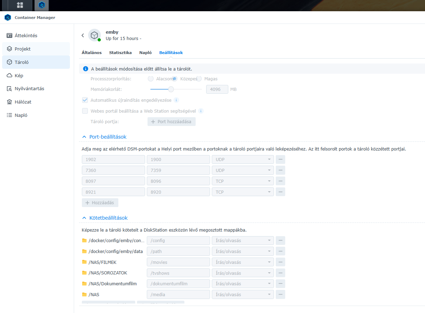
Task: Open protocol dropdown for port 8097
Action: point(243,181)
